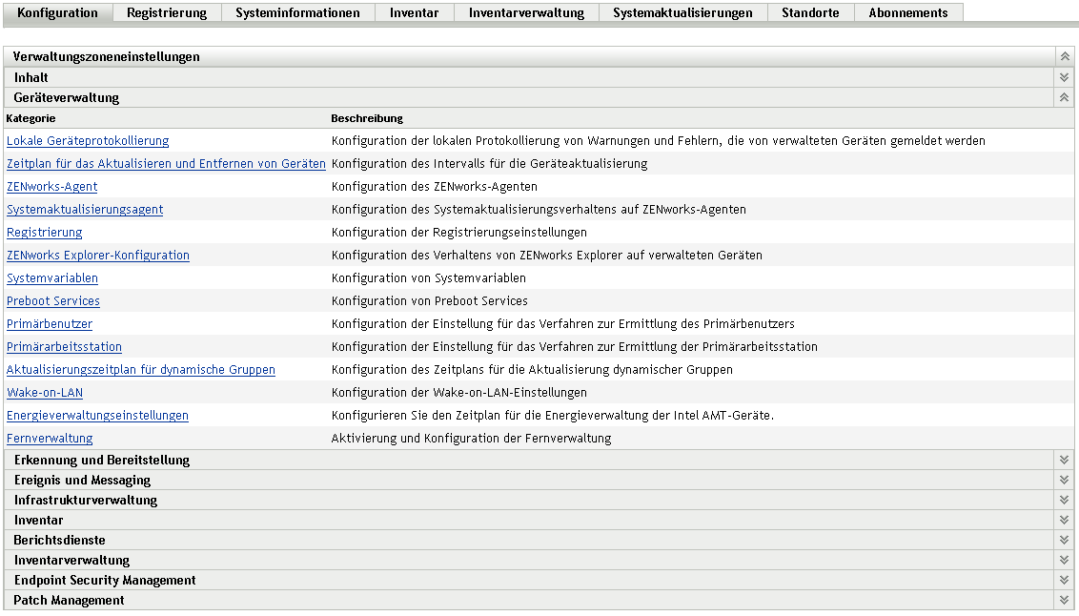The width and height of the screenshot is (1079, 616).
Task: Open the Wake-on-LAN link
Action: tap(45, 392)
